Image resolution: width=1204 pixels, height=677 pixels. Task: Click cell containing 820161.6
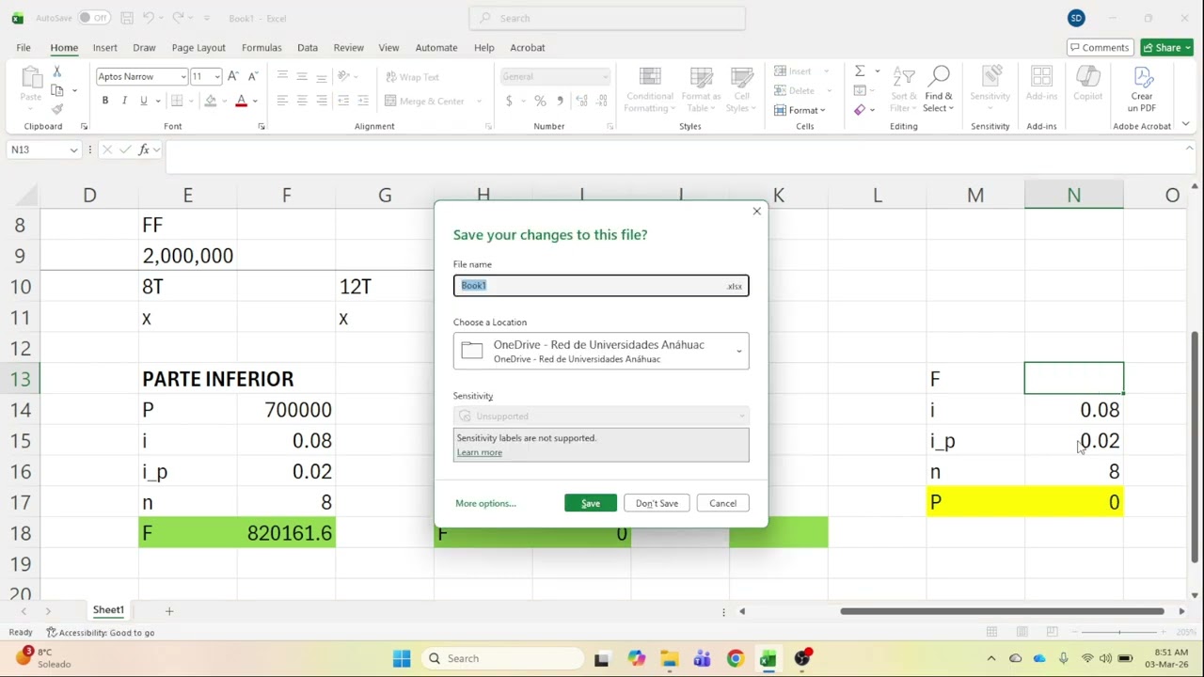[x=287, y=533]
